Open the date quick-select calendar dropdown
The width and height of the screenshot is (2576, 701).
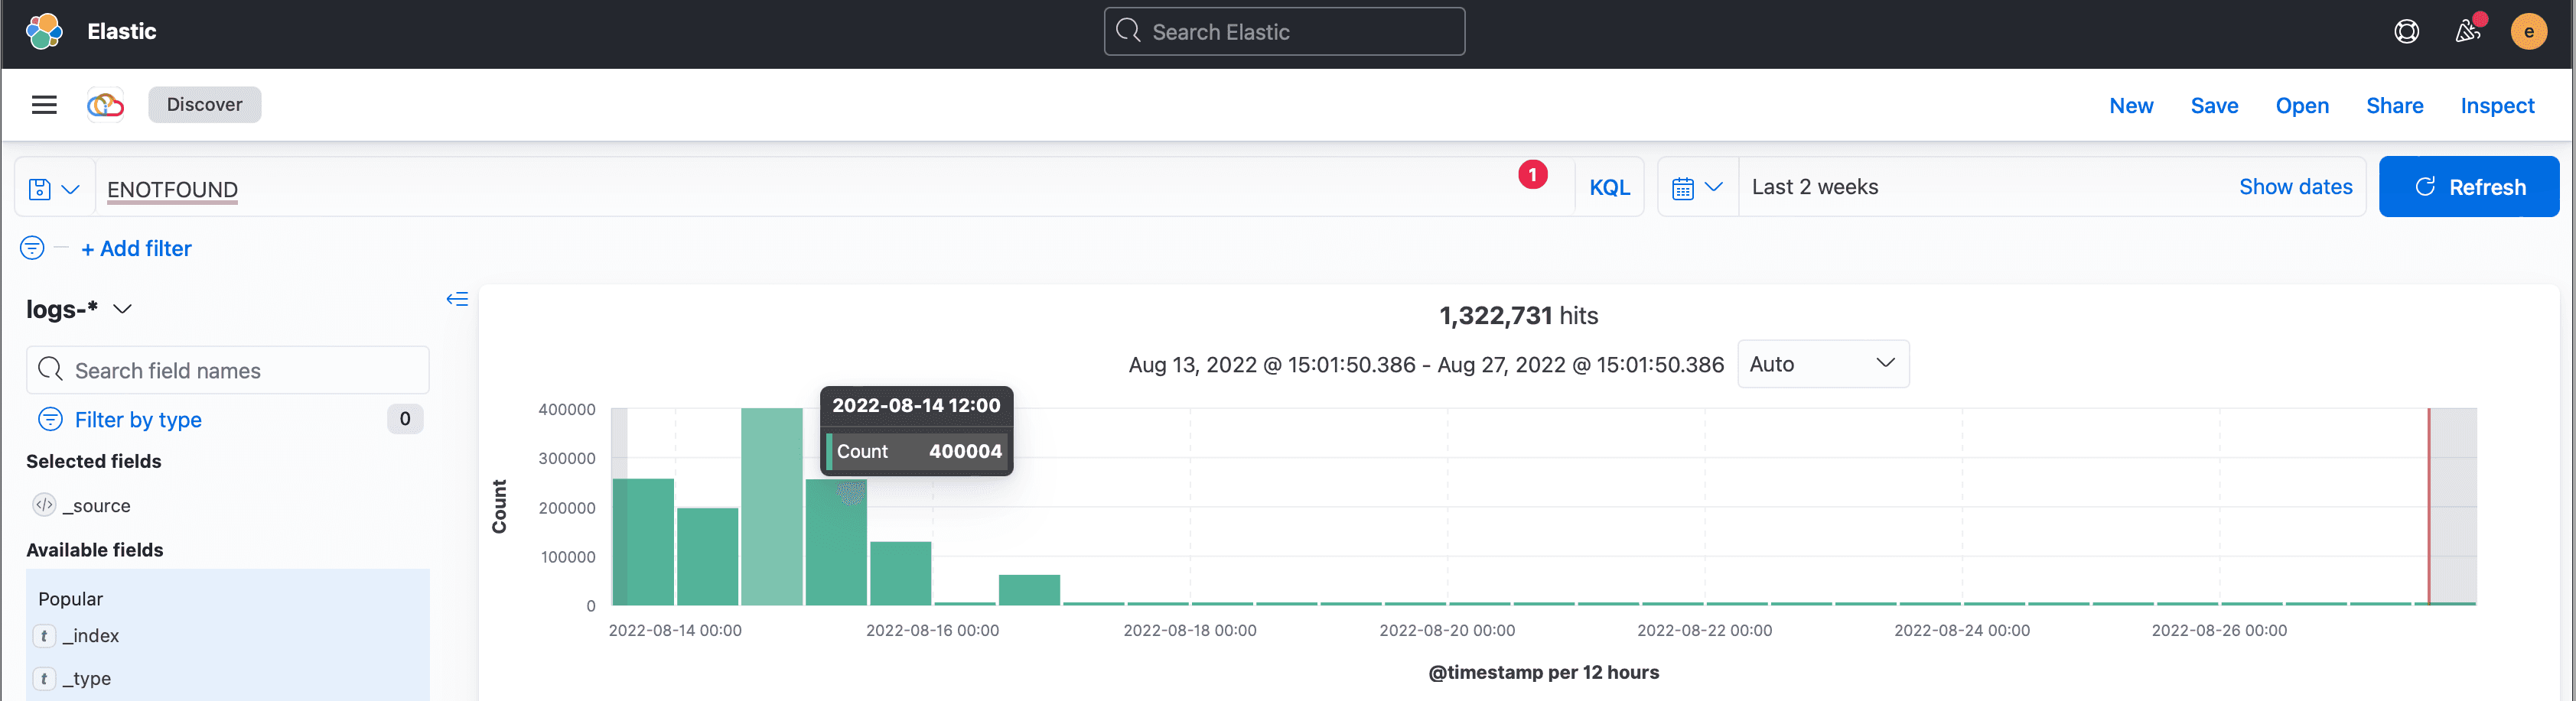[x=1697, y=188]
